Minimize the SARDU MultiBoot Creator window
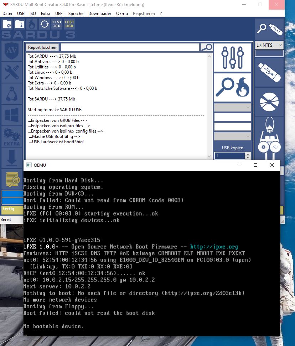Screen dimensions: 295x346 pos(244,5)
